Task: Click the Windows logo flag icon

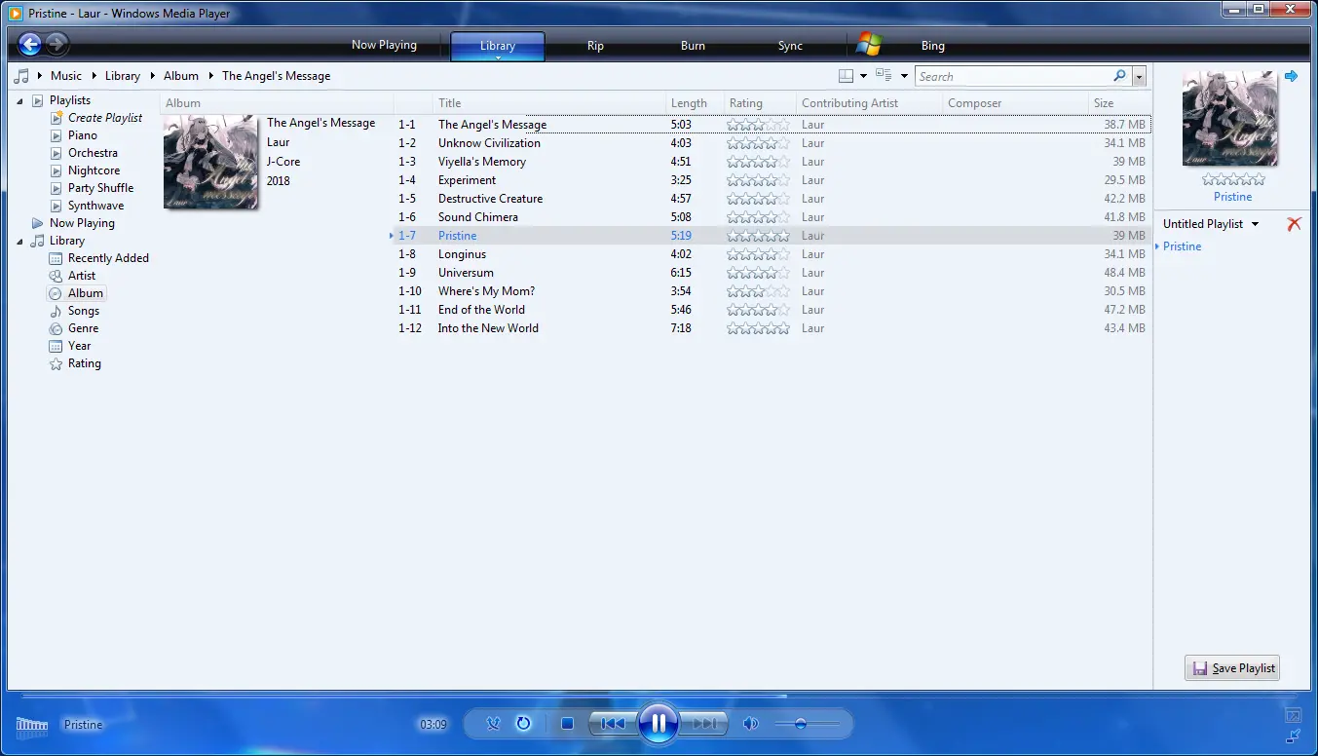Action: [x=869, y=44]
